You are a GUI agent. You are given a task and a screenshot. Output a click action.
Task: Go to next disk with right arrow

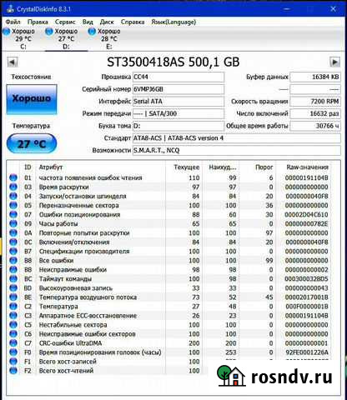coord(334,62)
